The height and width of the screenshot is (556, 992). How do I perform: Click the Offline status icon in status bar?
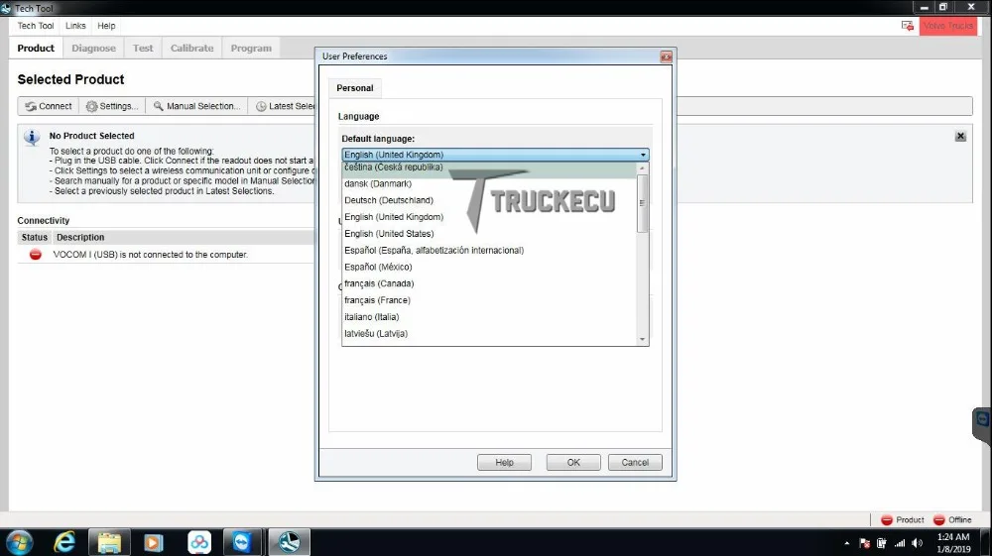[x=938, y=520]
